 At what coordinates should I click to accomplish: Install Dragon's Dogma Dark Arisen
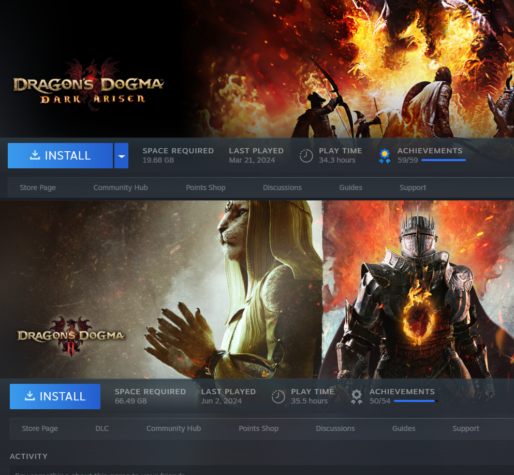click(x=61, y=155)
